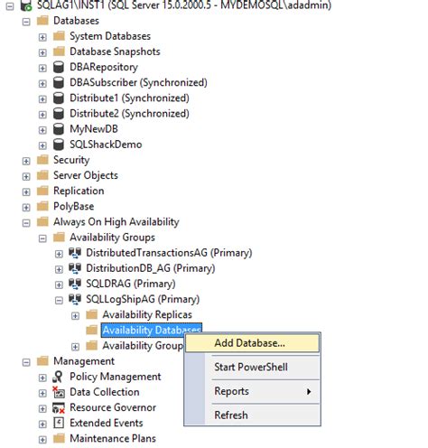Screen dimensions: 428x448
Task: Select Distribute1 (Synchronized) label
Action: (129, 98)
